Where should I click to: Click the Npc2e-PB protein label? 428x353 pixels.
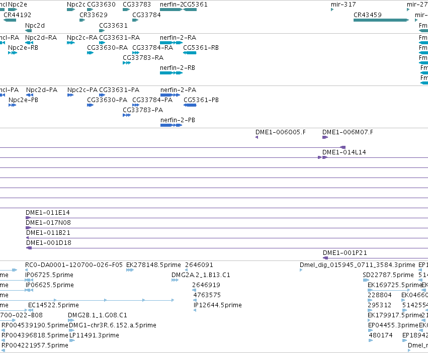(x=23, y=100)
